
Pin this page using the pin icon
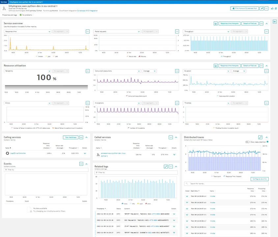point(262,8)
